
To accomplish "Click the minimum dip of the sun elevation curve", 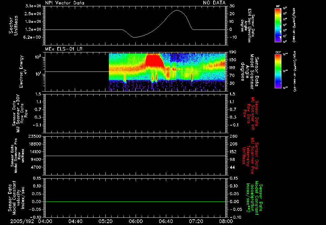I will coord(135,37).
